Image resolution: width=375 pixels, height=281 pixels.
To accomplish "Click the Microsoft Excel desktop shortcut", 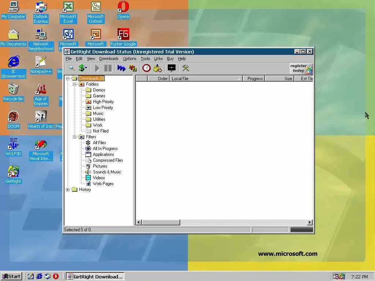I will (68, 12).
